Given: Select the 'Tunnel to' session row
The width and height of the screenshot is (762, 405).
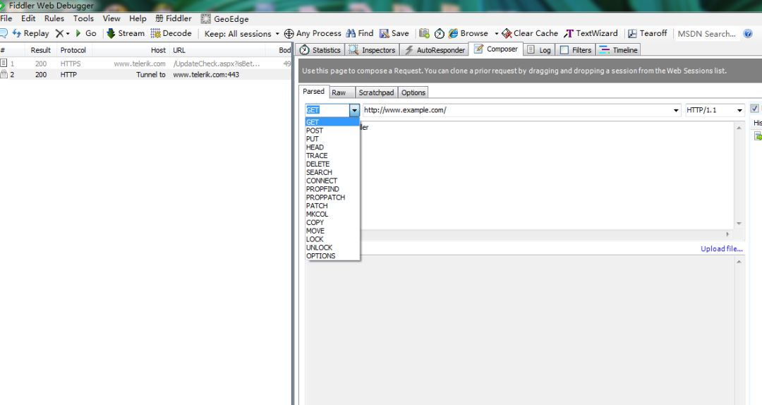Looking at the screenshot, I should (146, 74).
